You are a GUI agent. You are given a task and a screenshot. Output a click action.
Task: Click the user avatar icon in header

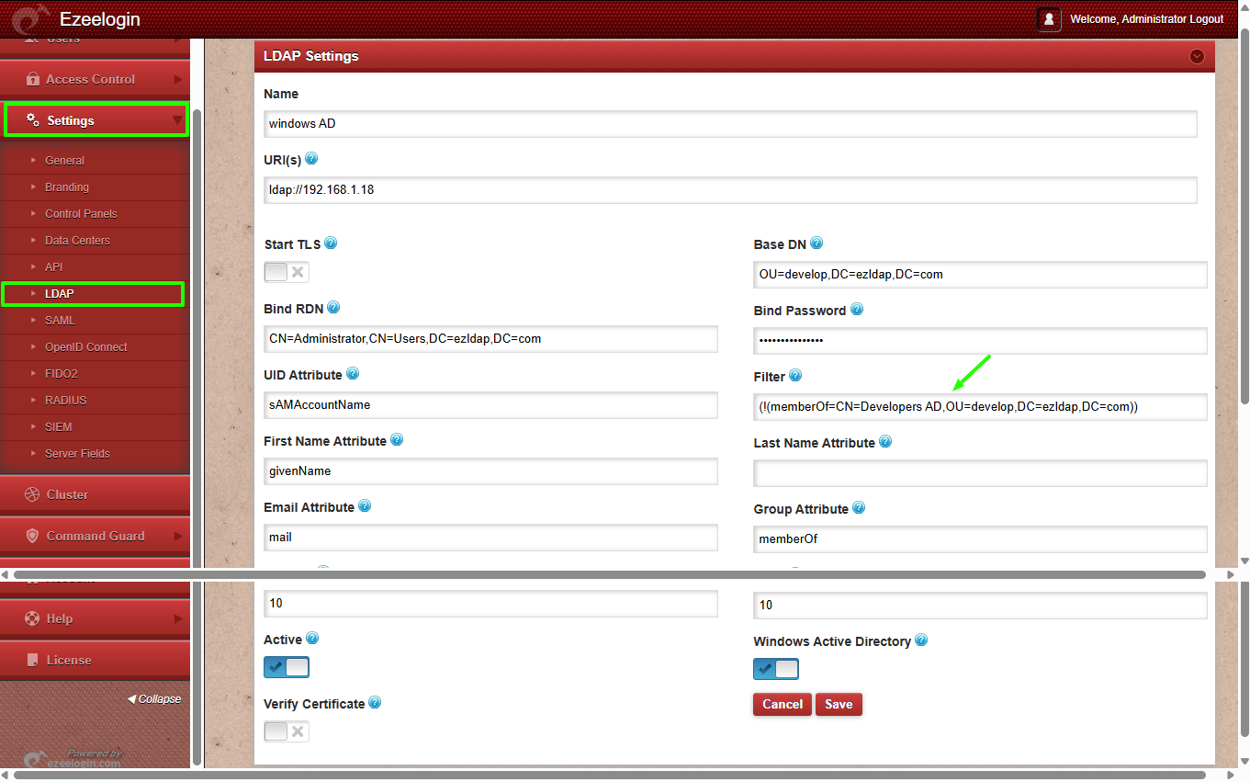pyautogui.click(x=1049, y=19)
